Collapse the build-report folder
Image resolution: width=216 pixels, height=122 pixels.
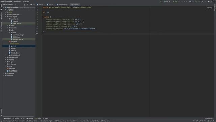tap(5, 17)
